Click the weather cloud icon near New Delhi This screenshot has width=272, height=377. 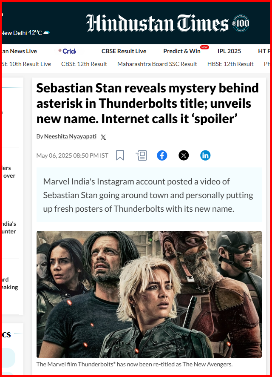click(x=46, y=33)
